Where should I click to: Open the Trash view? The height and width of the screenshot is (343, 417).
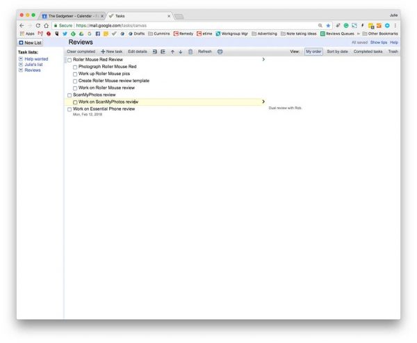point(393,51)
